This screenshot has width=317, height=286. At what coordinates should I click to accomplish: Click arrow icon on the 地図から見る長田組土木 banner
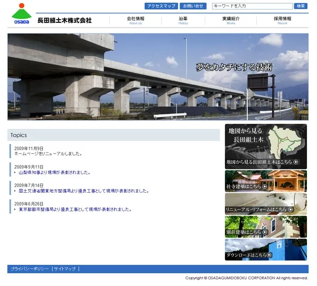tap(296, 163)
